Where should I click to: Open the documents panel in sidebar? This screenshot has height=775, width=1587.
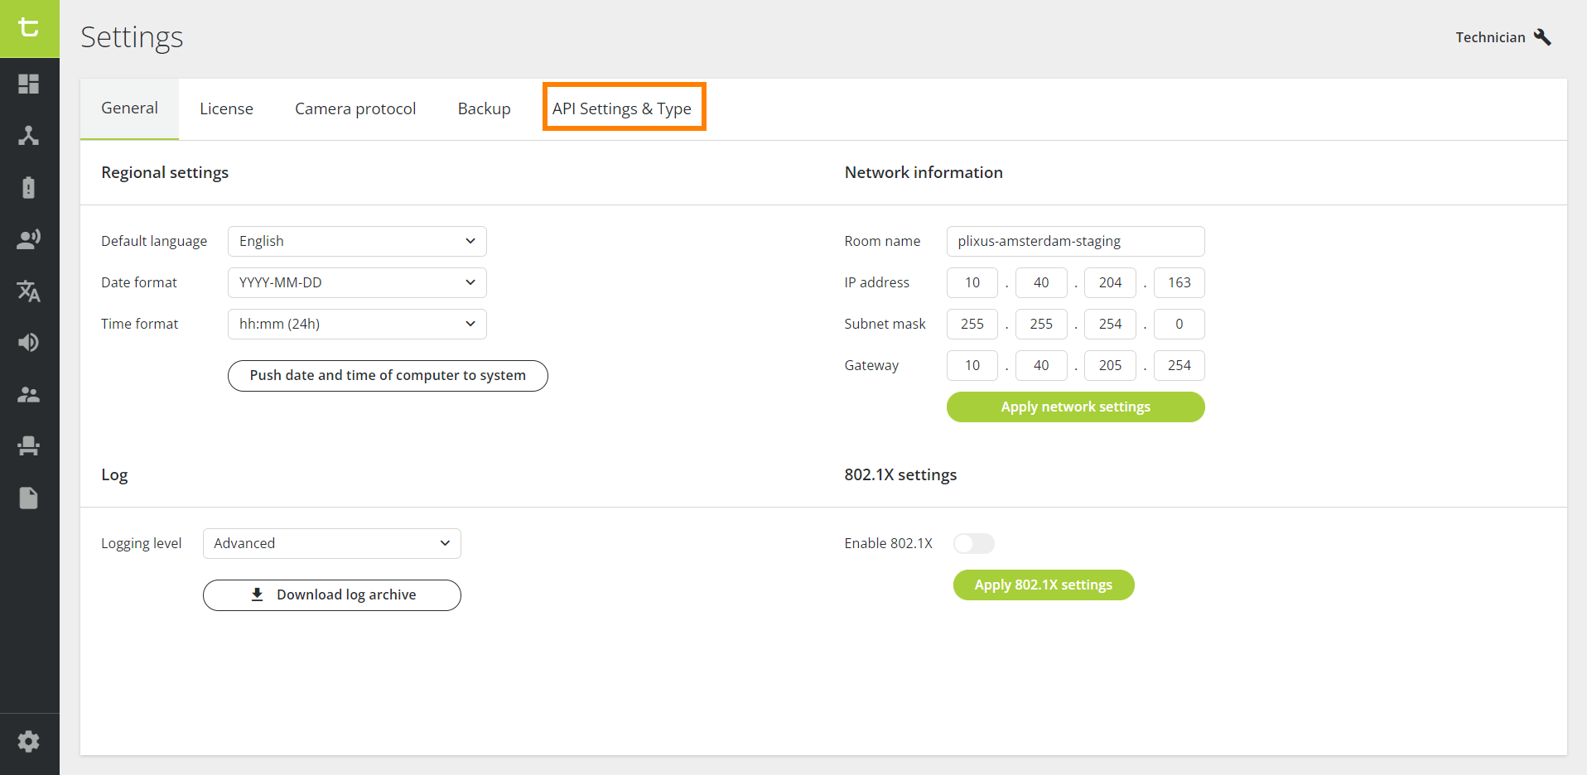click(29, 498)
